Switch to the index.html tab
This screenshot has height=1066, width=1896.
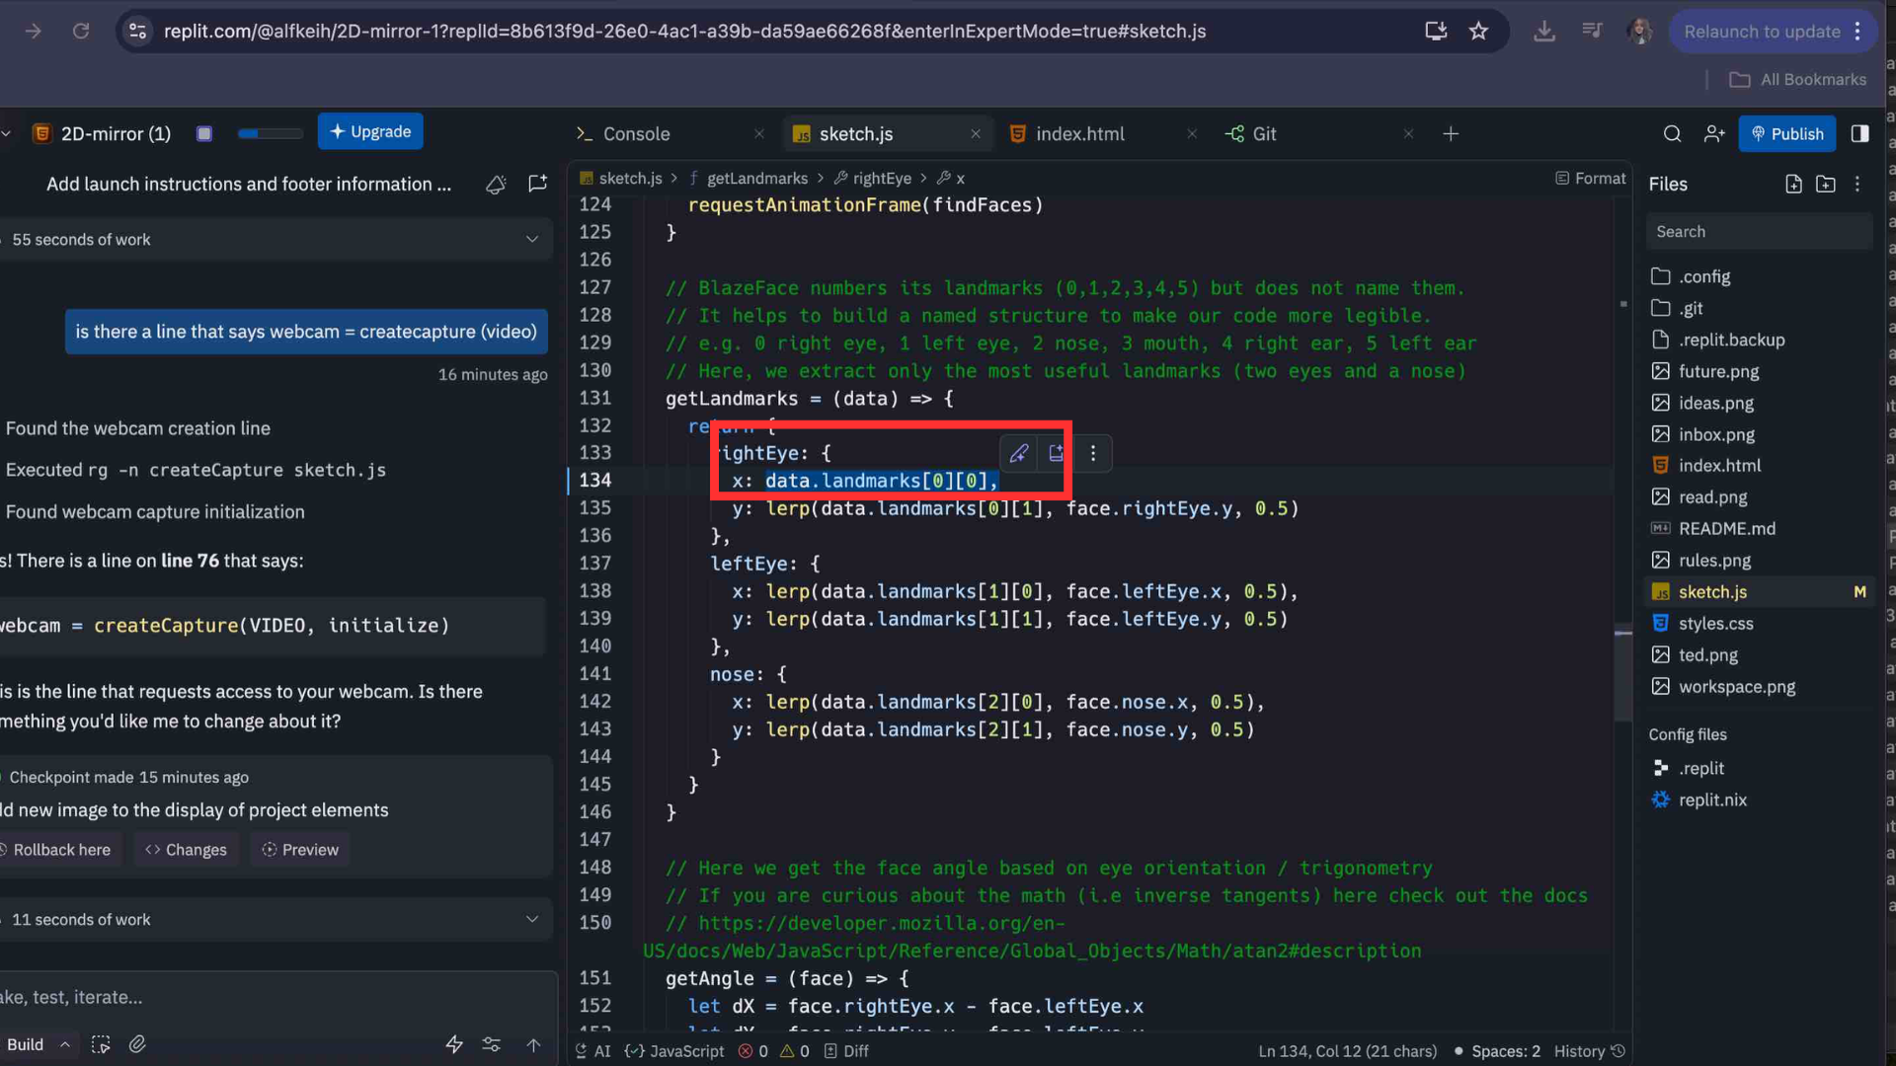pyautogui.click(x=1079, y=134)
